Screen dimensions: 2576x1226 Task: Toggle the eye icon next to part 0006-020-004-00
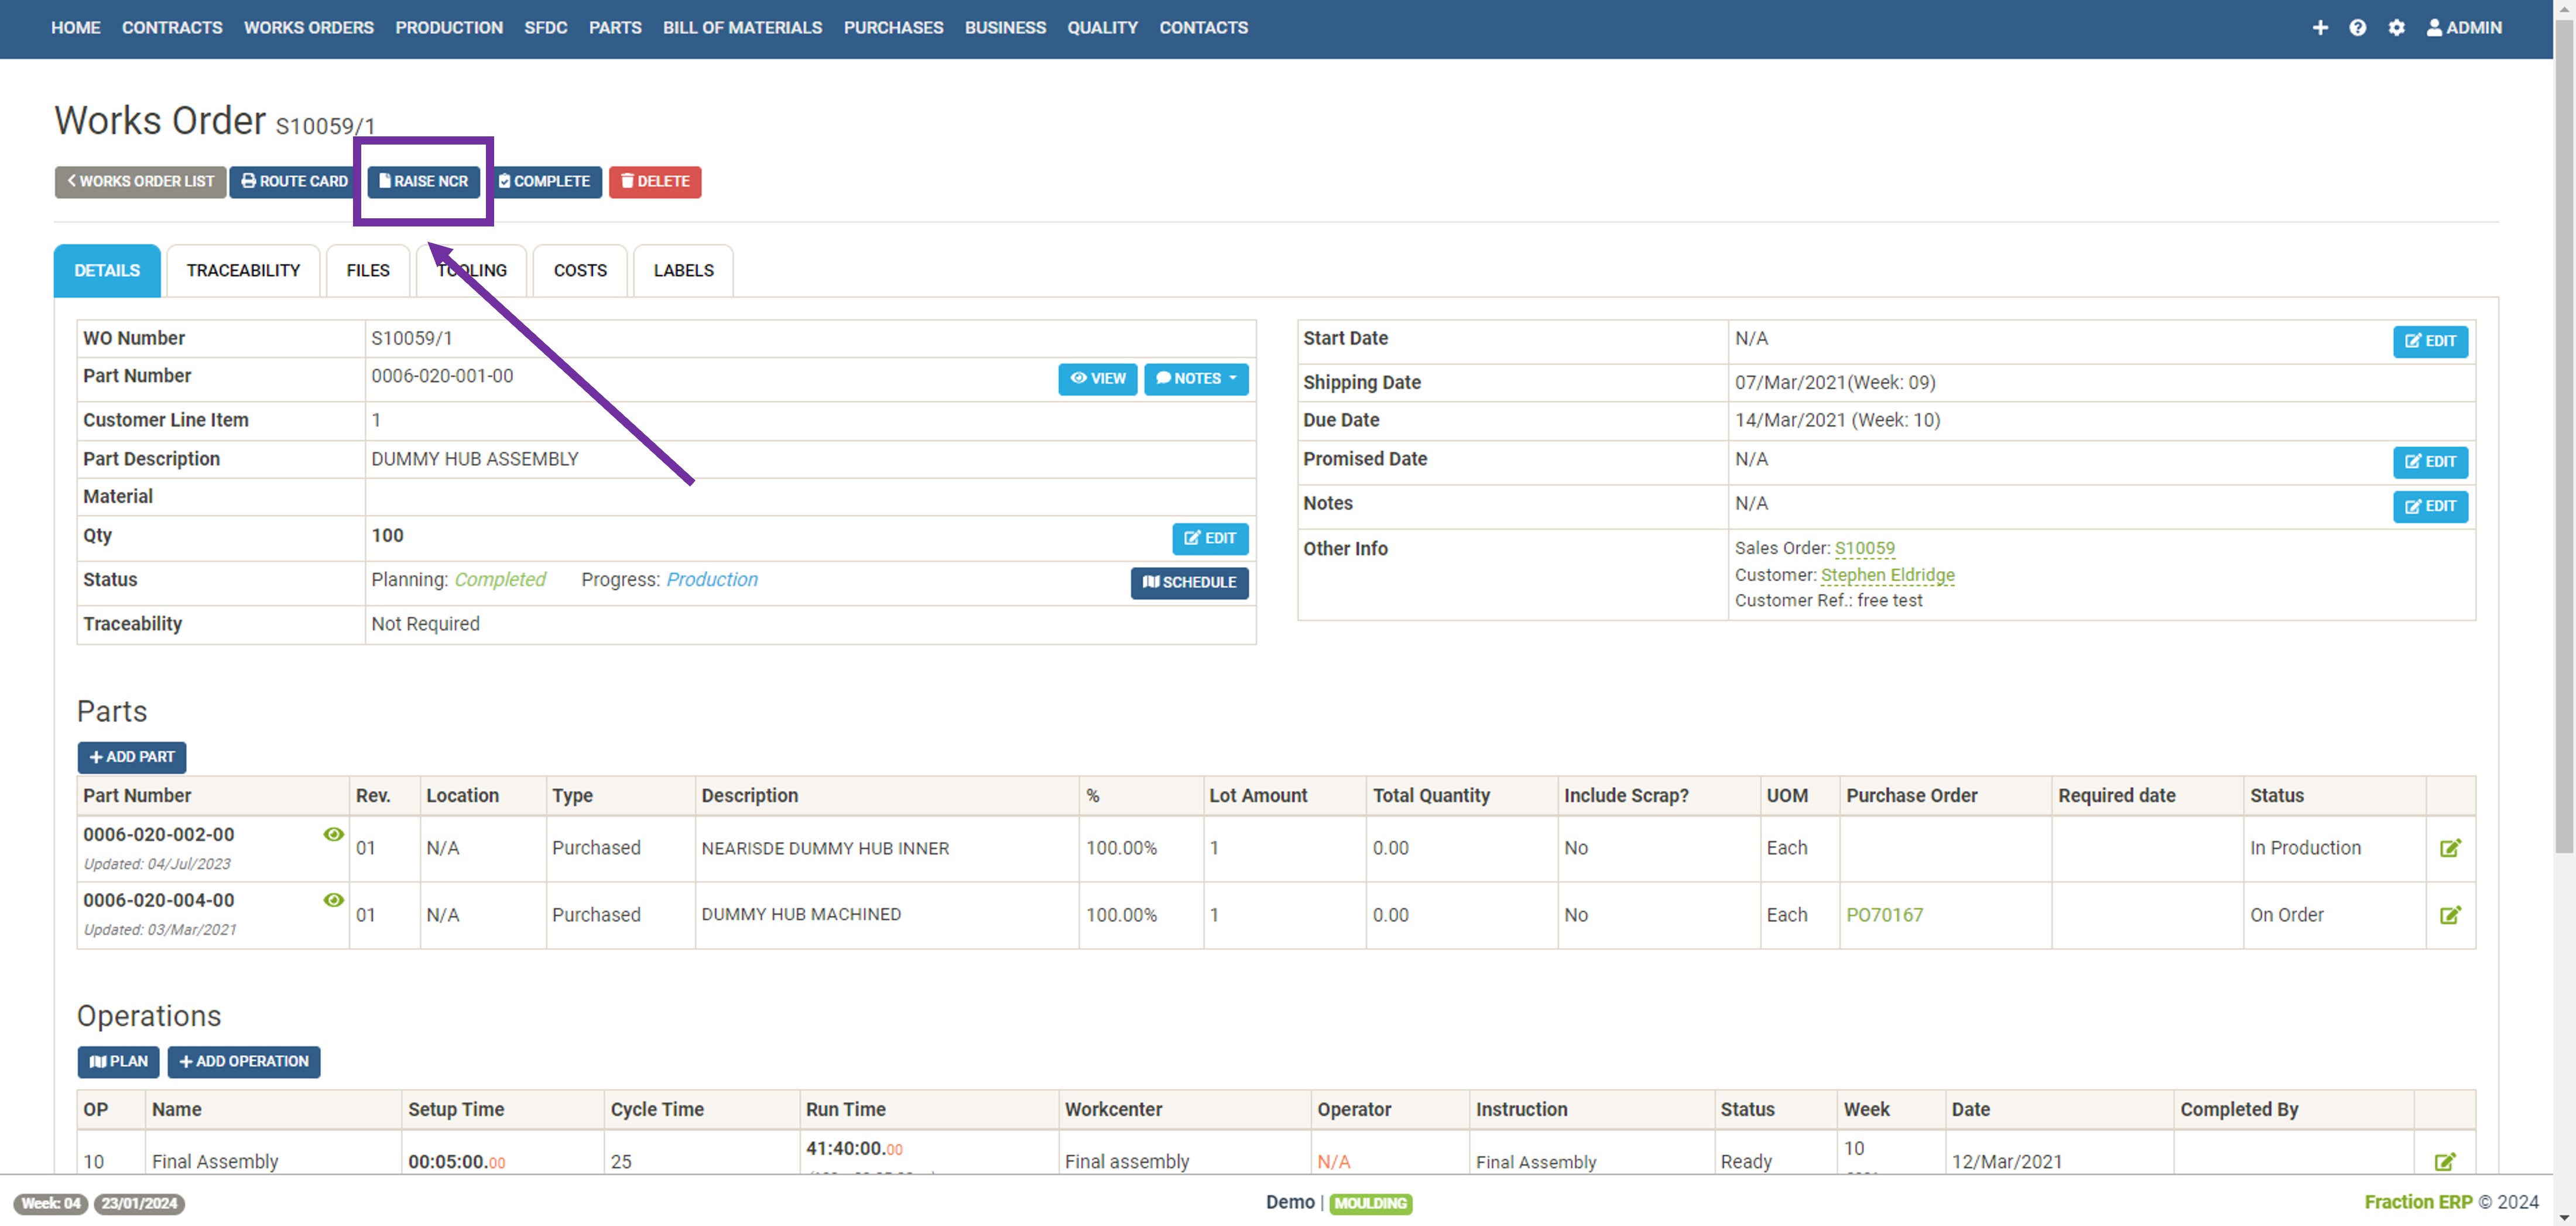click(x=333, y=900)
